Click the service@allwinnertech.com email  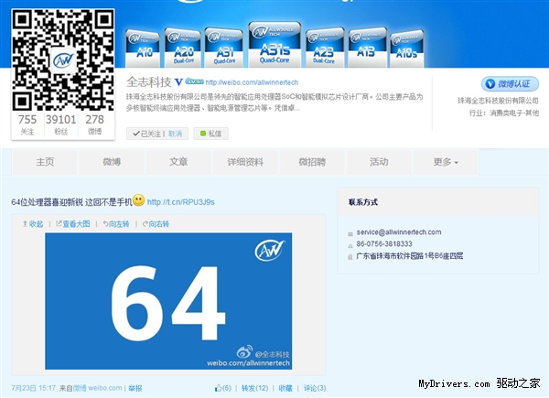399,232
